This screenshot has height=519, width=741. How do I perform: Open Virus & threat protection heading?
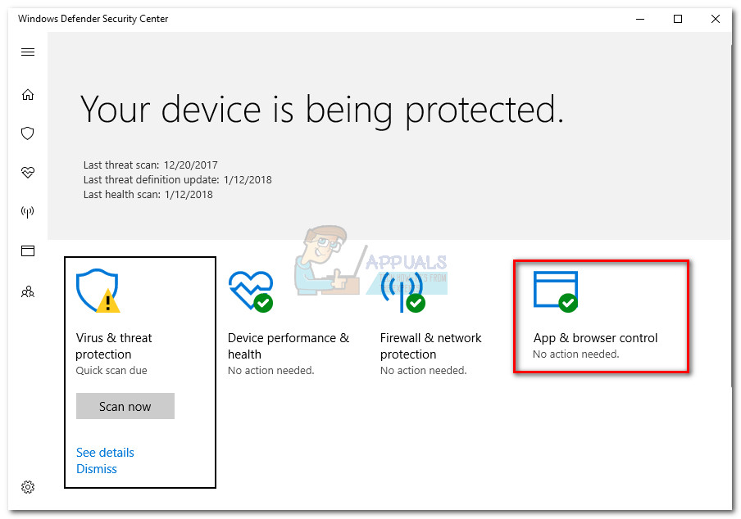pyautogui.click(x=114, y=346)
